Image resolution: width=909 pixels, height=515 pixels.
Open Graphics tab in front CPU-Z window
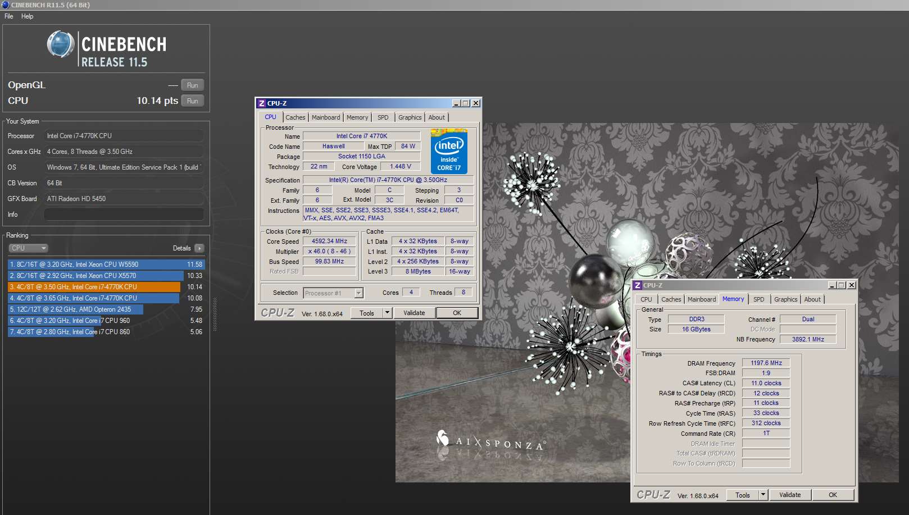coord(410,117)
